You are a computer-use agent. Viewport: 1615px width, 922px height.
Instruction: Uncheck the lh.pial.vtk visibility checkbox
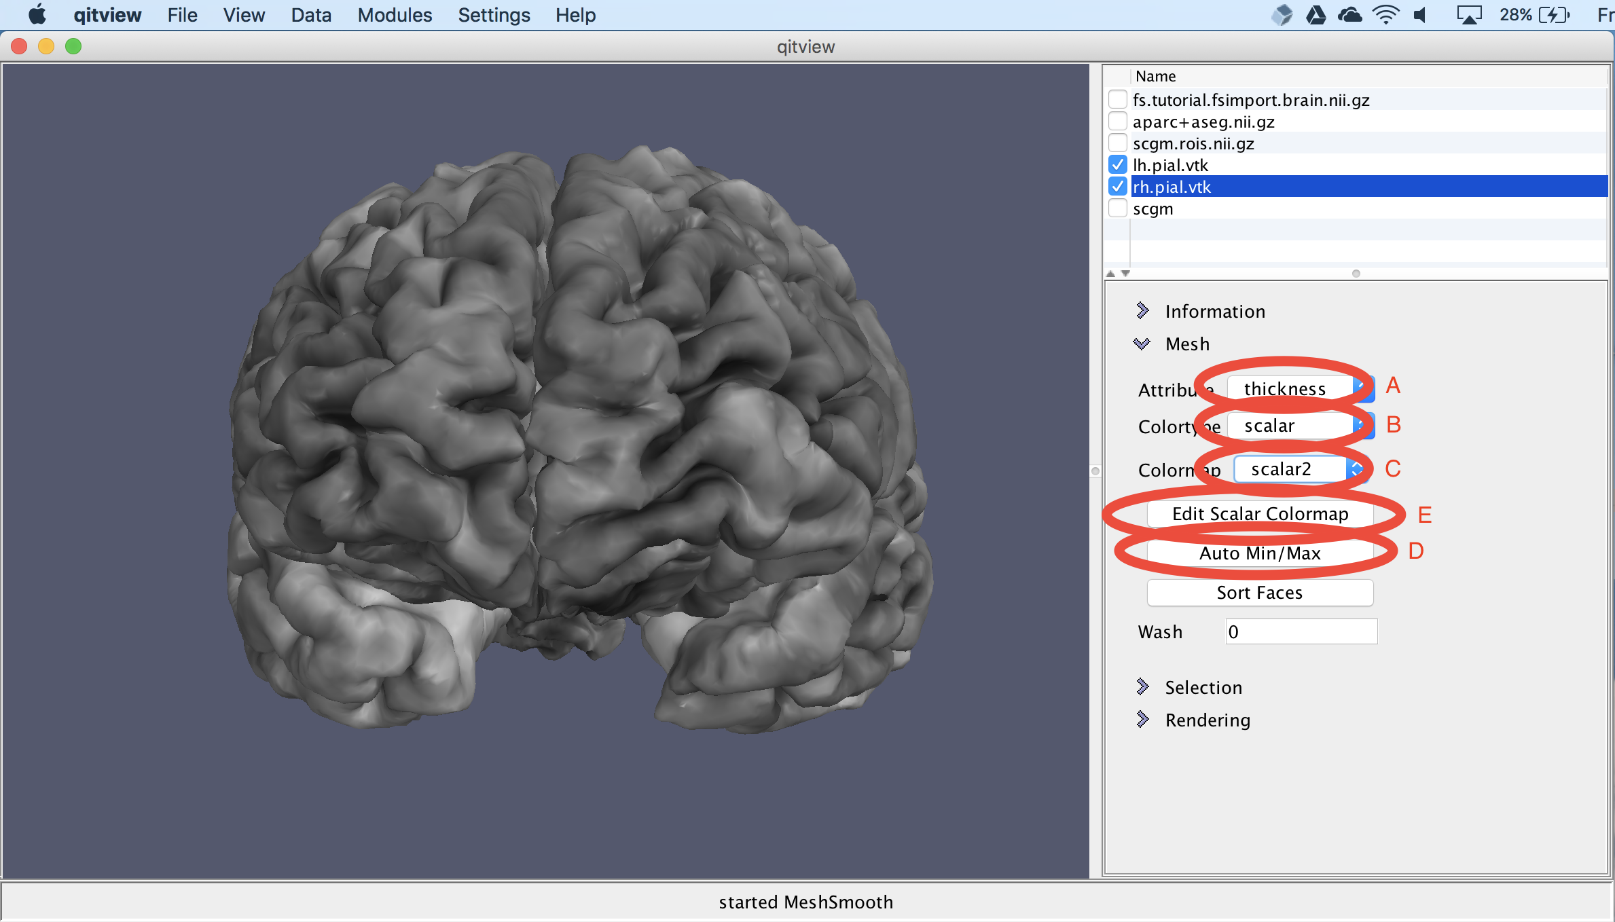tap(1118, 165)
